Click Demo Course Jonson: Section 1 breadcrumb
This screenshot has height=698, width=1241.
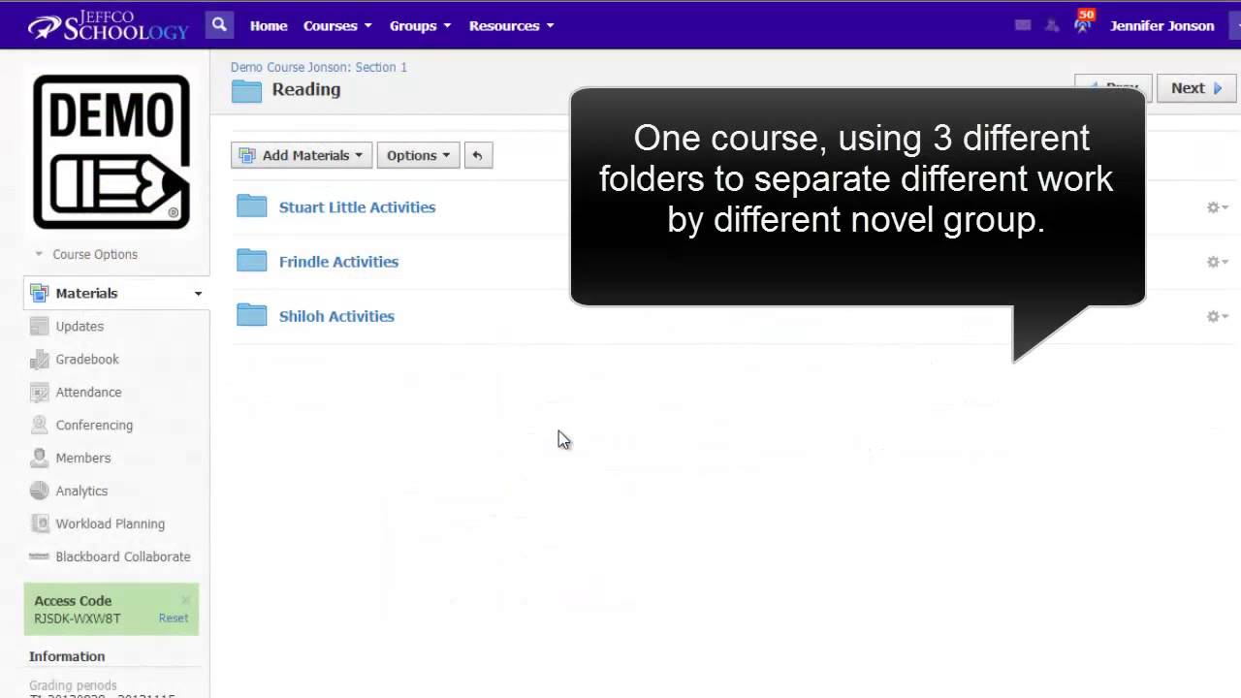(319, 67)
